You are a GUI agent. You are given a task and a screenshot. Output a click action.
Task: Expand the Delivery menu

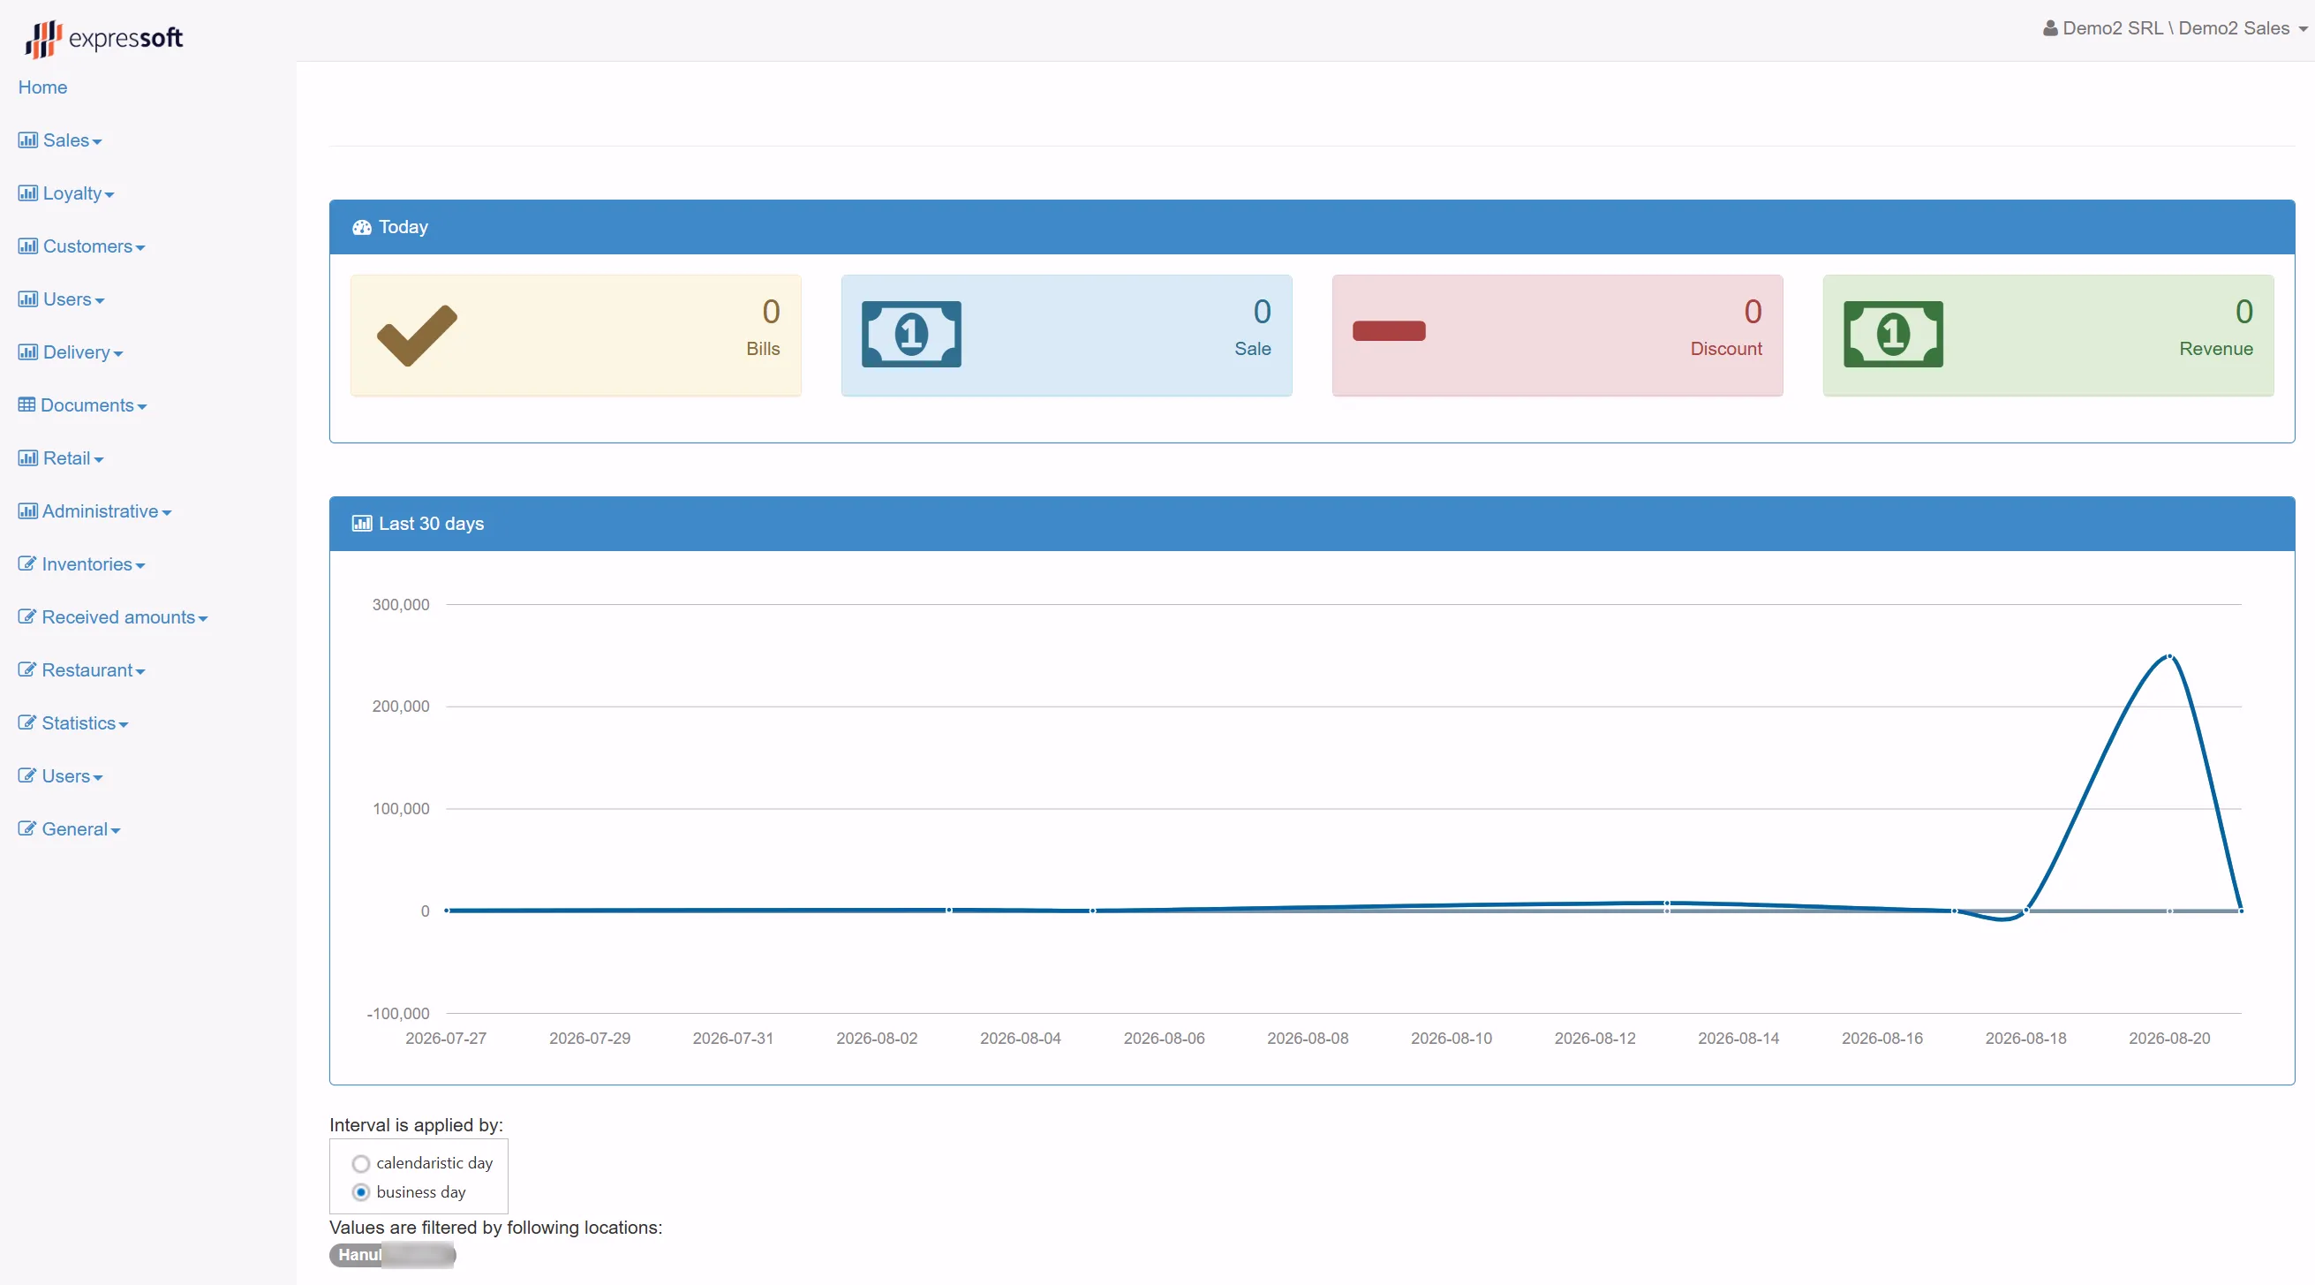pos(71,352)
